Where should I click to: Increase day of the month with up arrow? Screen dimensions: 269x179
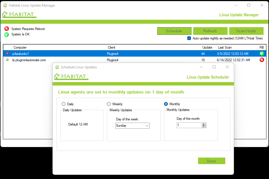click(204, 124)
